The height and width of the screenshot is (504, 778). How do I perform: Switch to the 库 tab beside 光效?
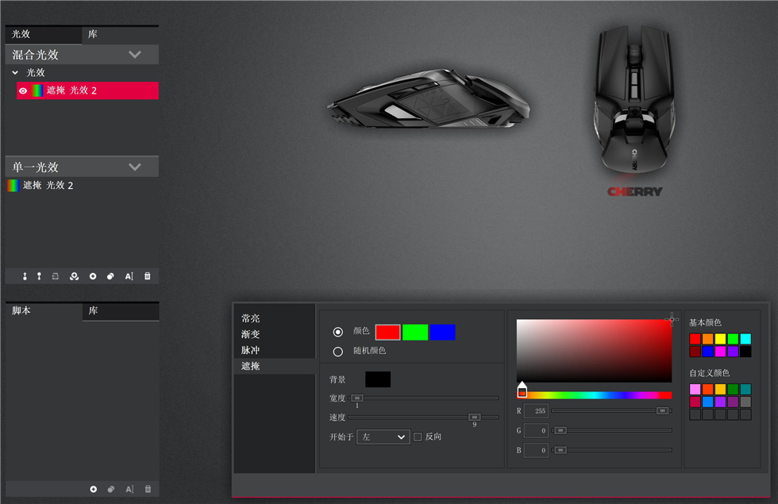point(119,35)
